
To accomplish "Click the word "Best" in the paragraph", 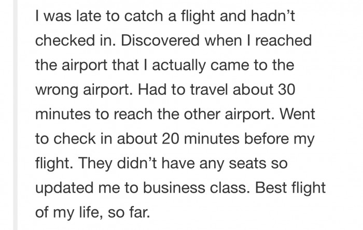I will 271,188.
